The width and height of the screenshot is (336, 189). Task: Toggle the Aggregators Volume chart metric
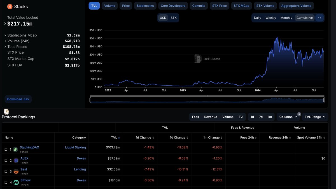296,6
